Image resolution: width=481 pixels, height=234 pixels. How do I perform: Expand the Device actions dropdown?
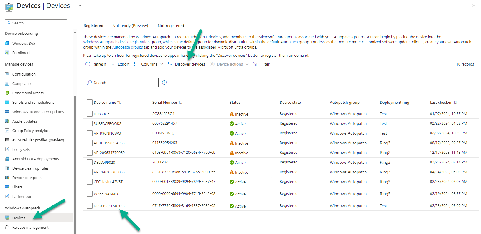[229, 64]
